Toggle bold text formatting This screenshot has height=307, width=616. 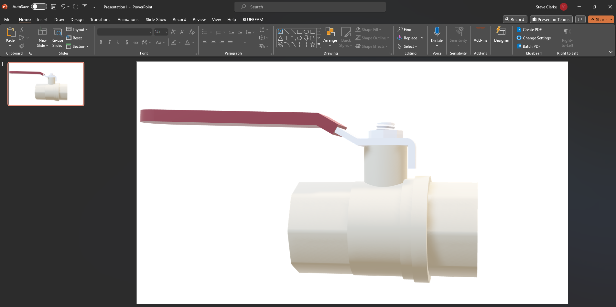[101, 42]
